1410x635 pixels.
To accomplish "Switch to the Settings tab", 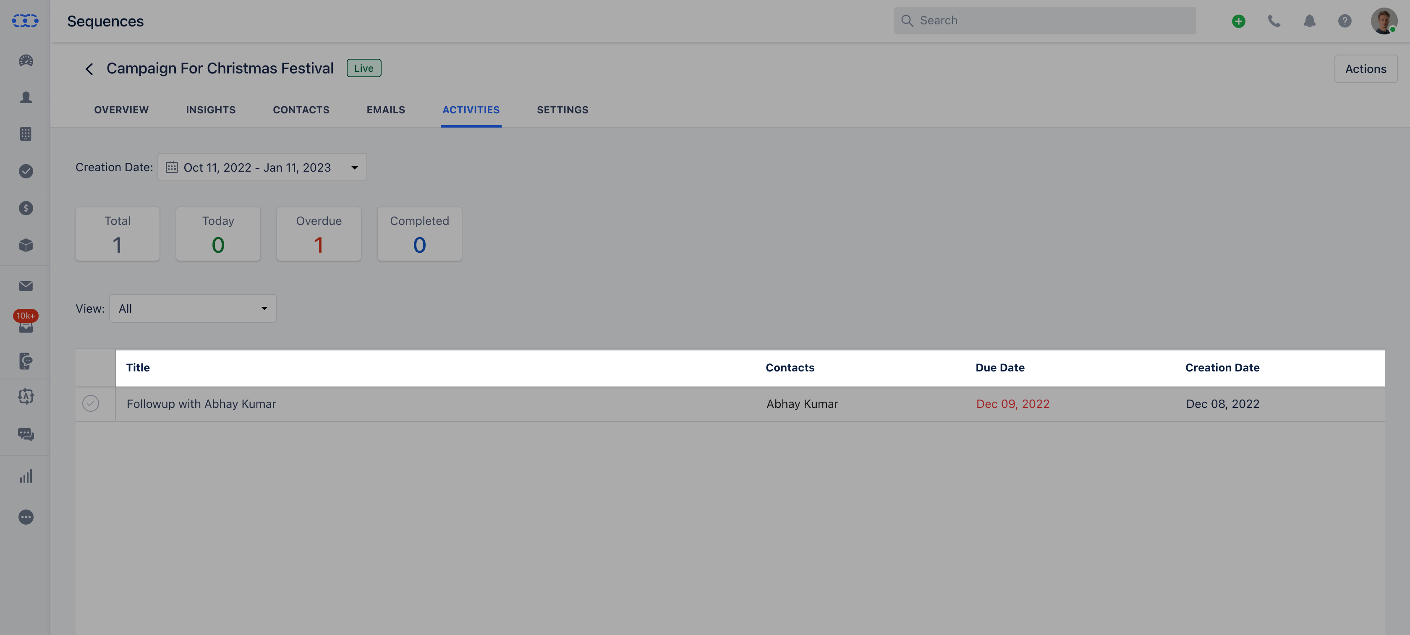I will 562,110.
